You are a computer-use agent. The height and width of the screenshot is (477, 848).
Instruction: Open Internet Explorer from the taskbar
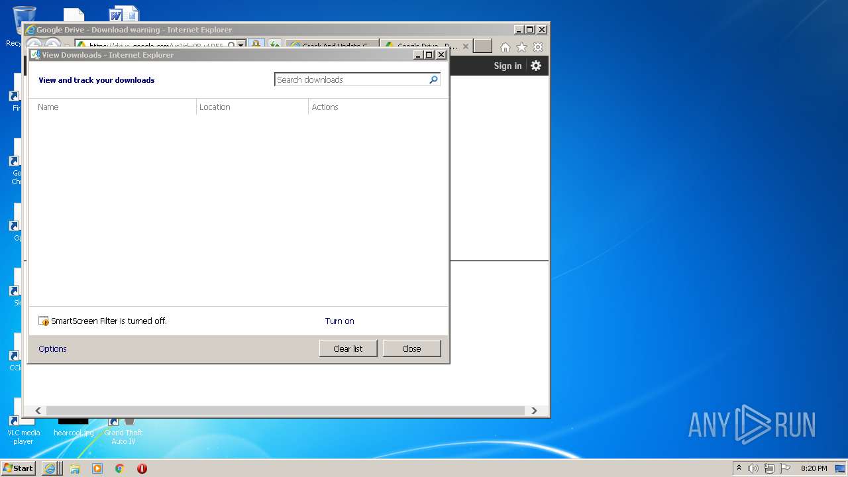pos(50,468)
